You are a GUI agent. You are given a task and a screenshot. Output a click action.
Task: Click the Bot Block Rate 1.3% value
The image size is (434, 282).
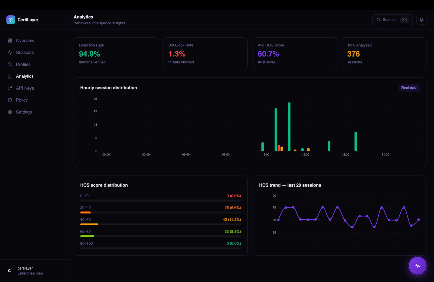[177, 54]
